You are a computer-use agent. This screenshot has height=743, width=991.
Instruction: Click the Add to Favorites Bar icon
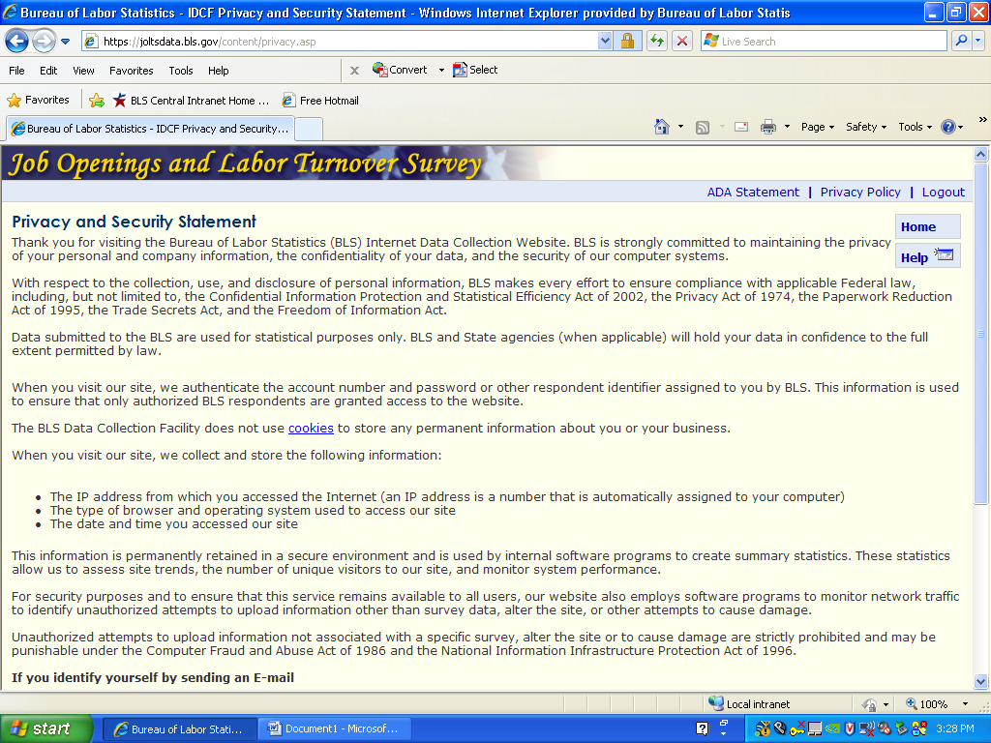[97, 100]
